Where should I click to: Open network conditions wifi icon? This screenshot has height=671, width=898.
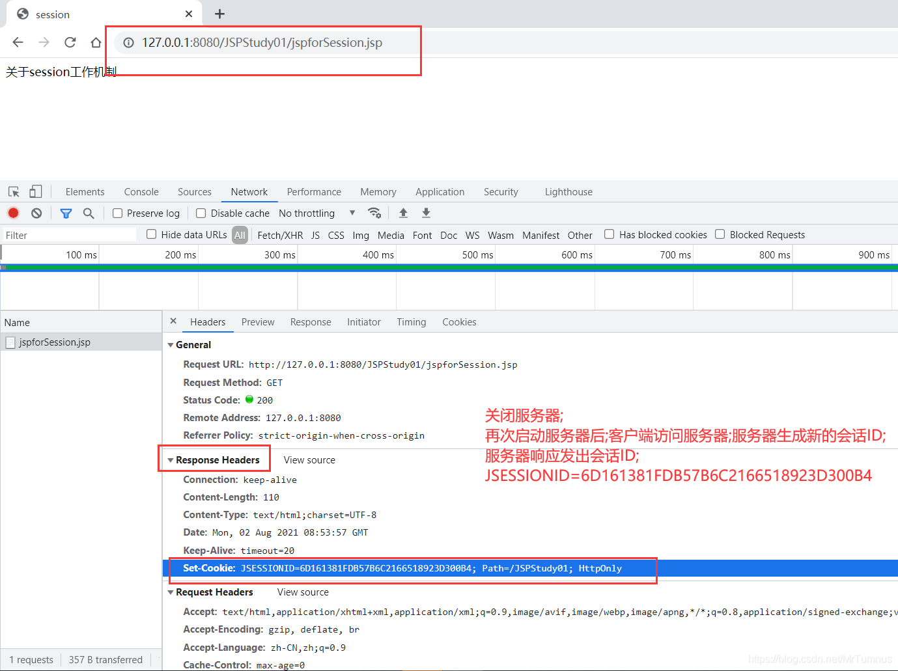(374, 213)
